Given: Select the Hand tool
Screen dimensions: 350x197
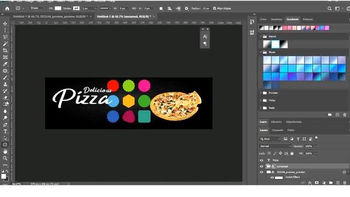Looking at the screenshot, I should (x=5, y=152).
